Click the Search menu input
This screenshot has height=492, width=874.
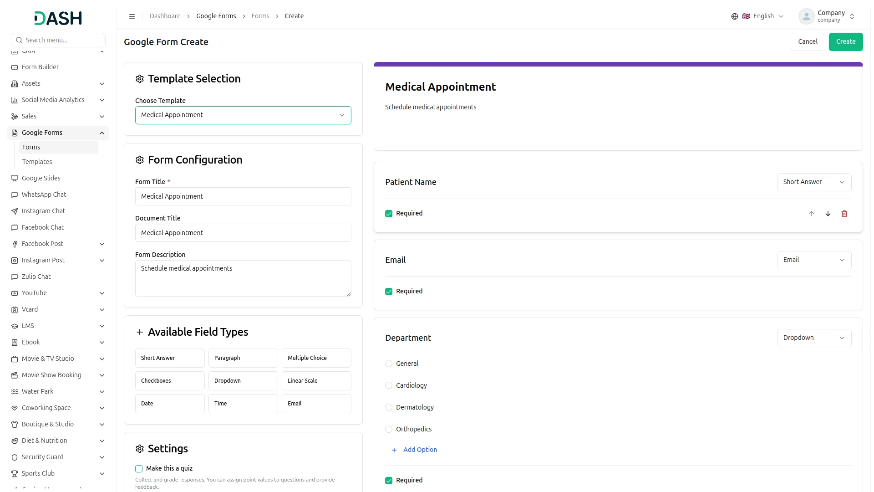[58, 40]
